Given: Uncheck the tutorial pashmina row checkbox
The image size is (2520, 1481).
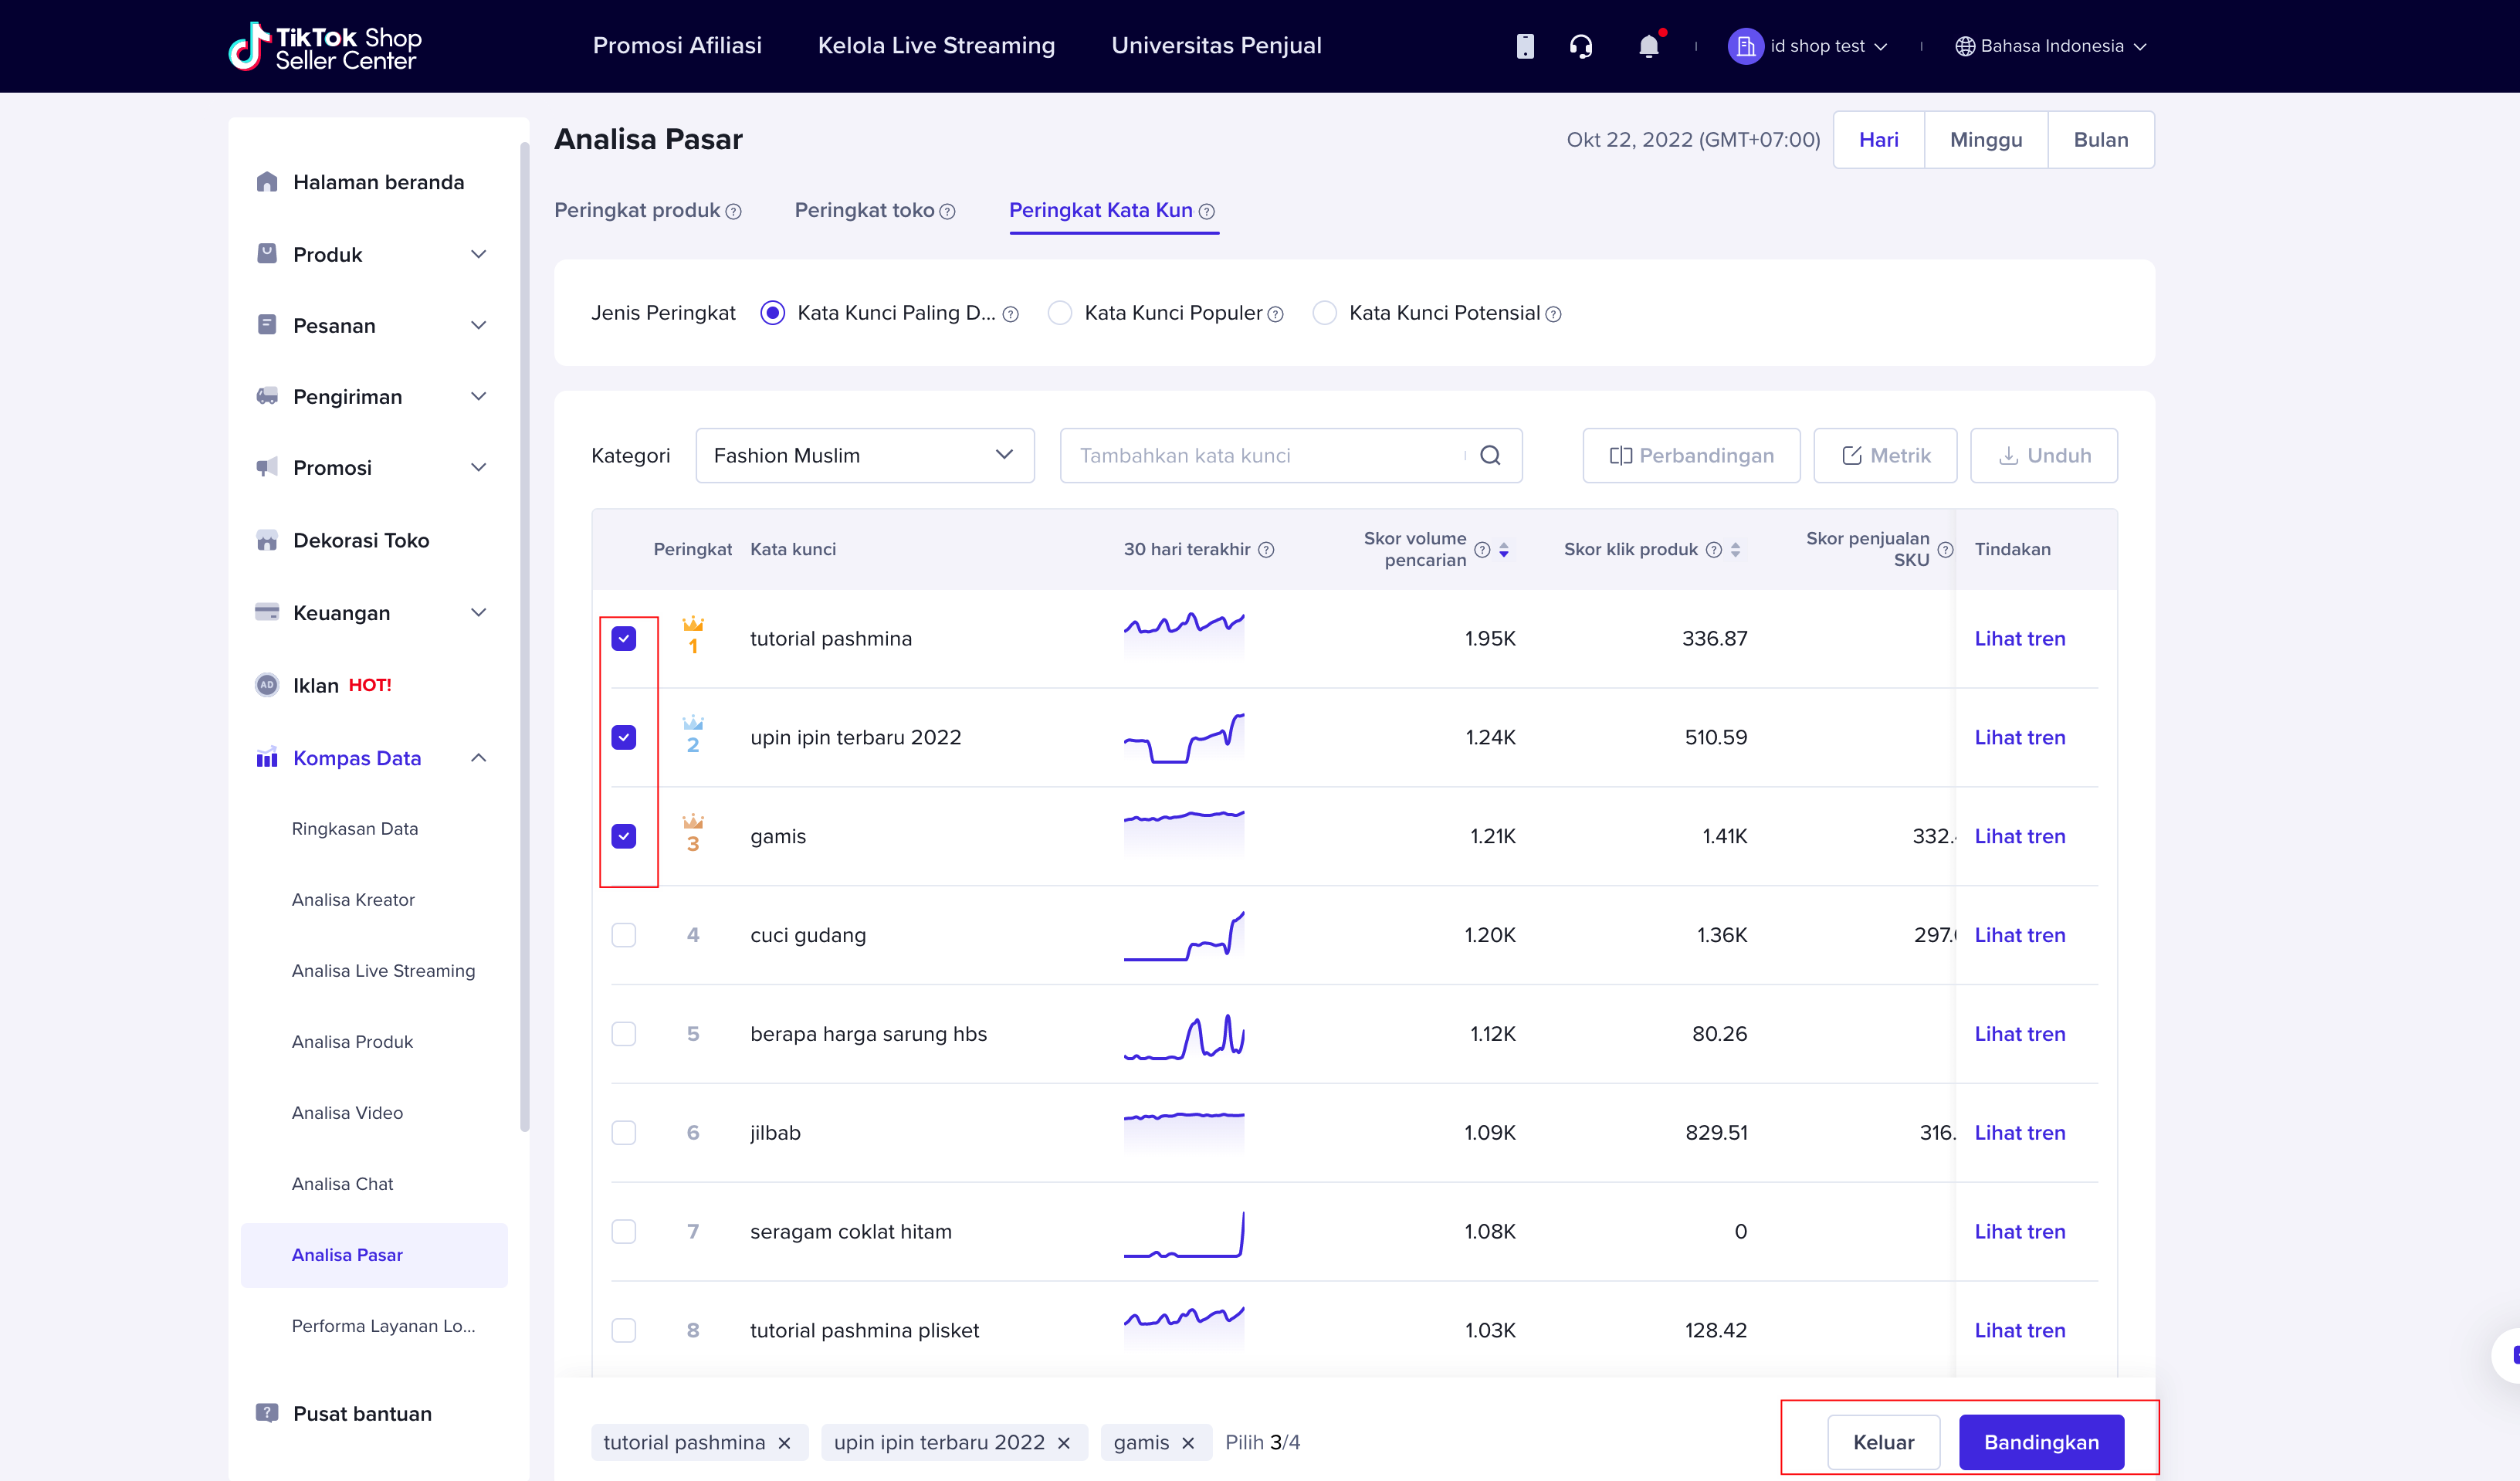Looking at the screenshot, I should tap(624, 639).
